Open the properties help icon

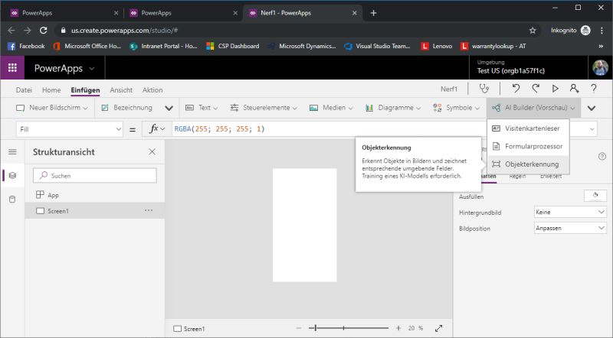(602, 157)
